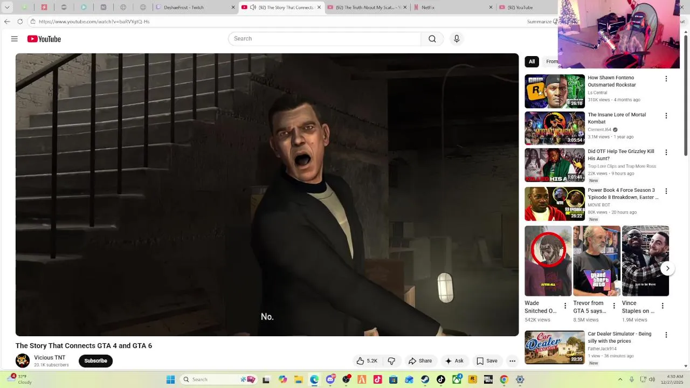Screen dimensions: 690x388
Task: Go to YouTube home via logo
Action: 44,39
